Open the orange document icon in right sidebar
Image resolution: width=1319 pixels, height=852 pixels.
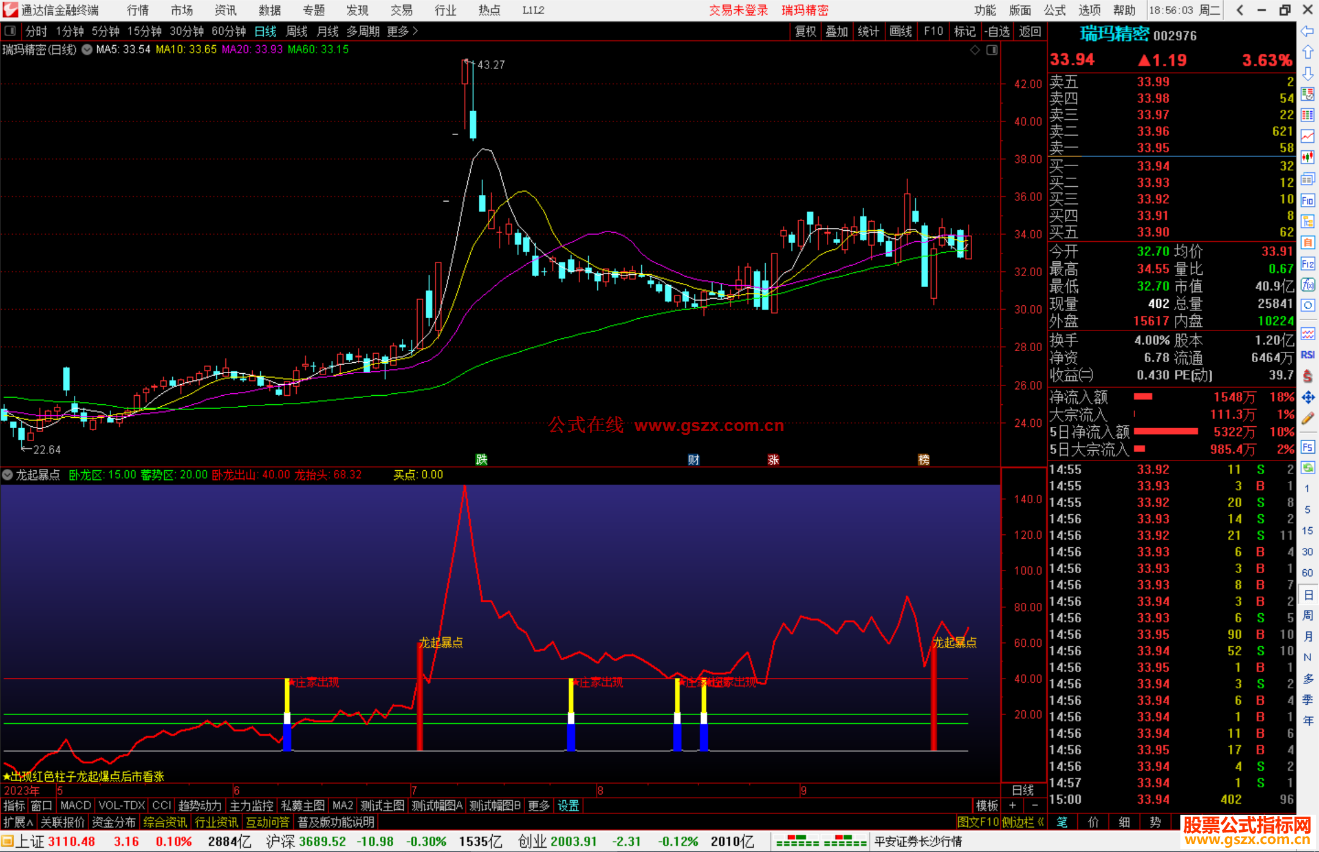click(x=1307, y=242)
